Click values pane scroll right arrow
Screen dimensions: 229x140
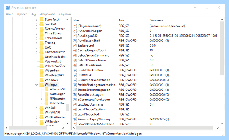coord(218,127)
